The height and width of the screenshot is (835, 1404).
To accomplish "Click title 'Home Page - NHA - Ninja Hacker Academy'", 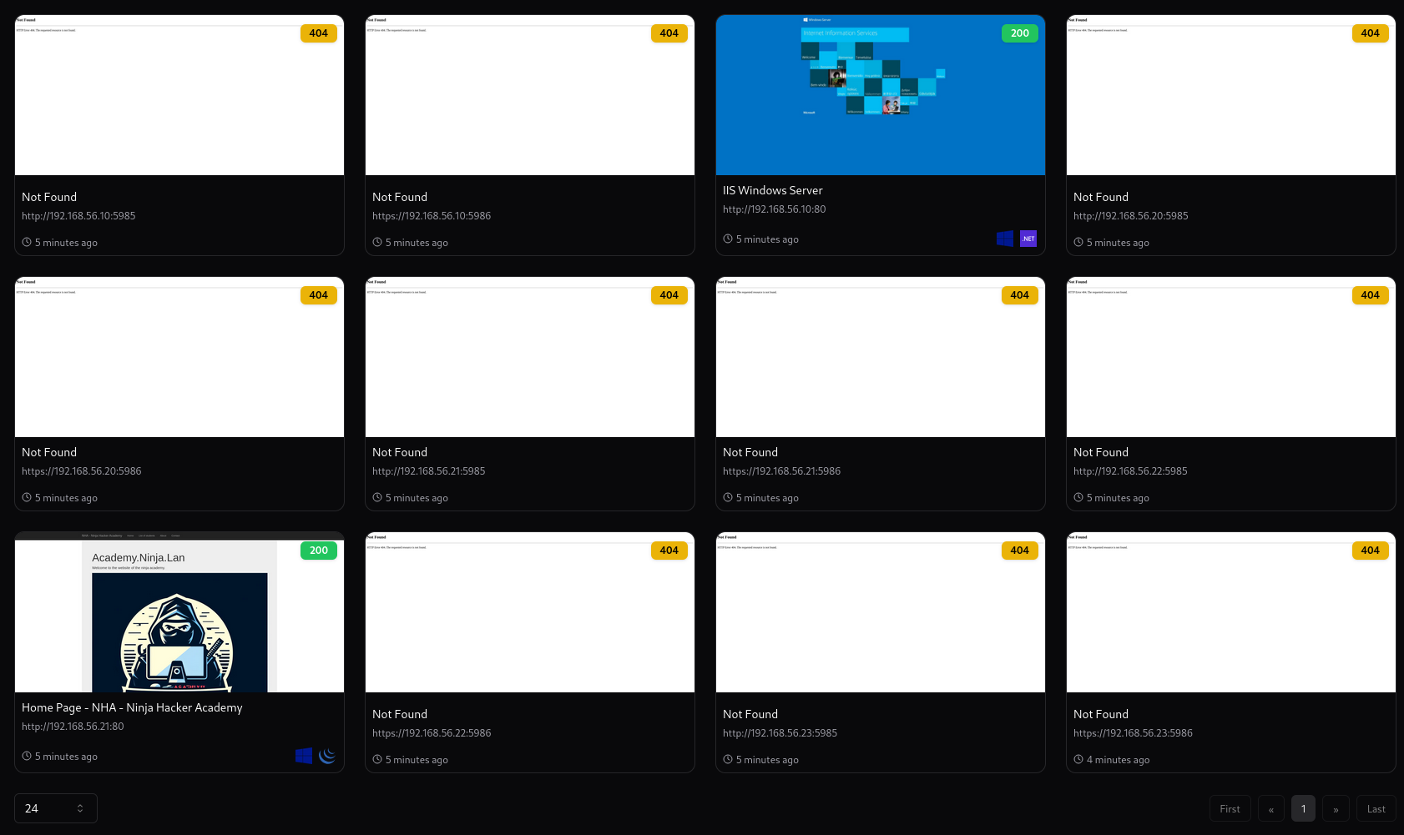I will coord(132,707).
